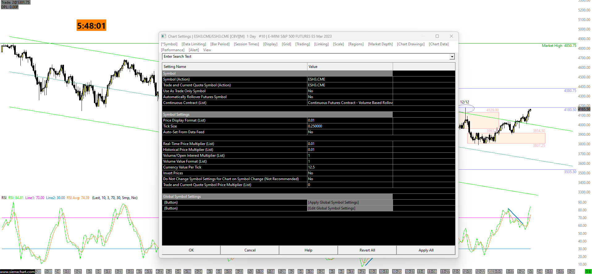Open the Price Display Format list value

pos(350,120)
